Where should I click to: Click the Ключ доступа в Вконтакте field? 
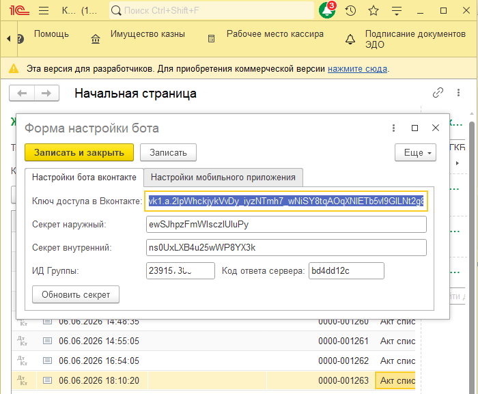click(x=286, y=201)
